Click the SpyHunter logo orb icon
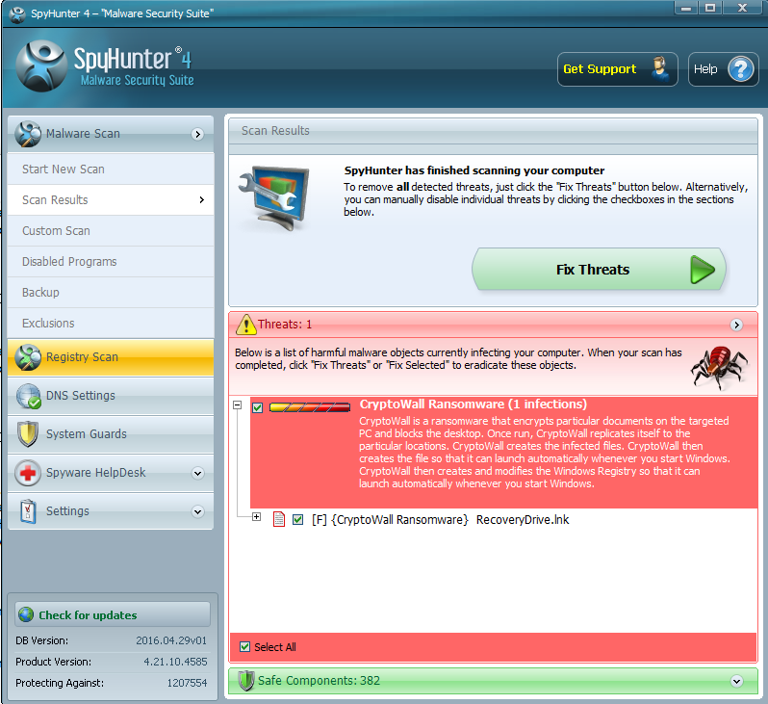Screen dimensions: 768x704 coord(41,66)
